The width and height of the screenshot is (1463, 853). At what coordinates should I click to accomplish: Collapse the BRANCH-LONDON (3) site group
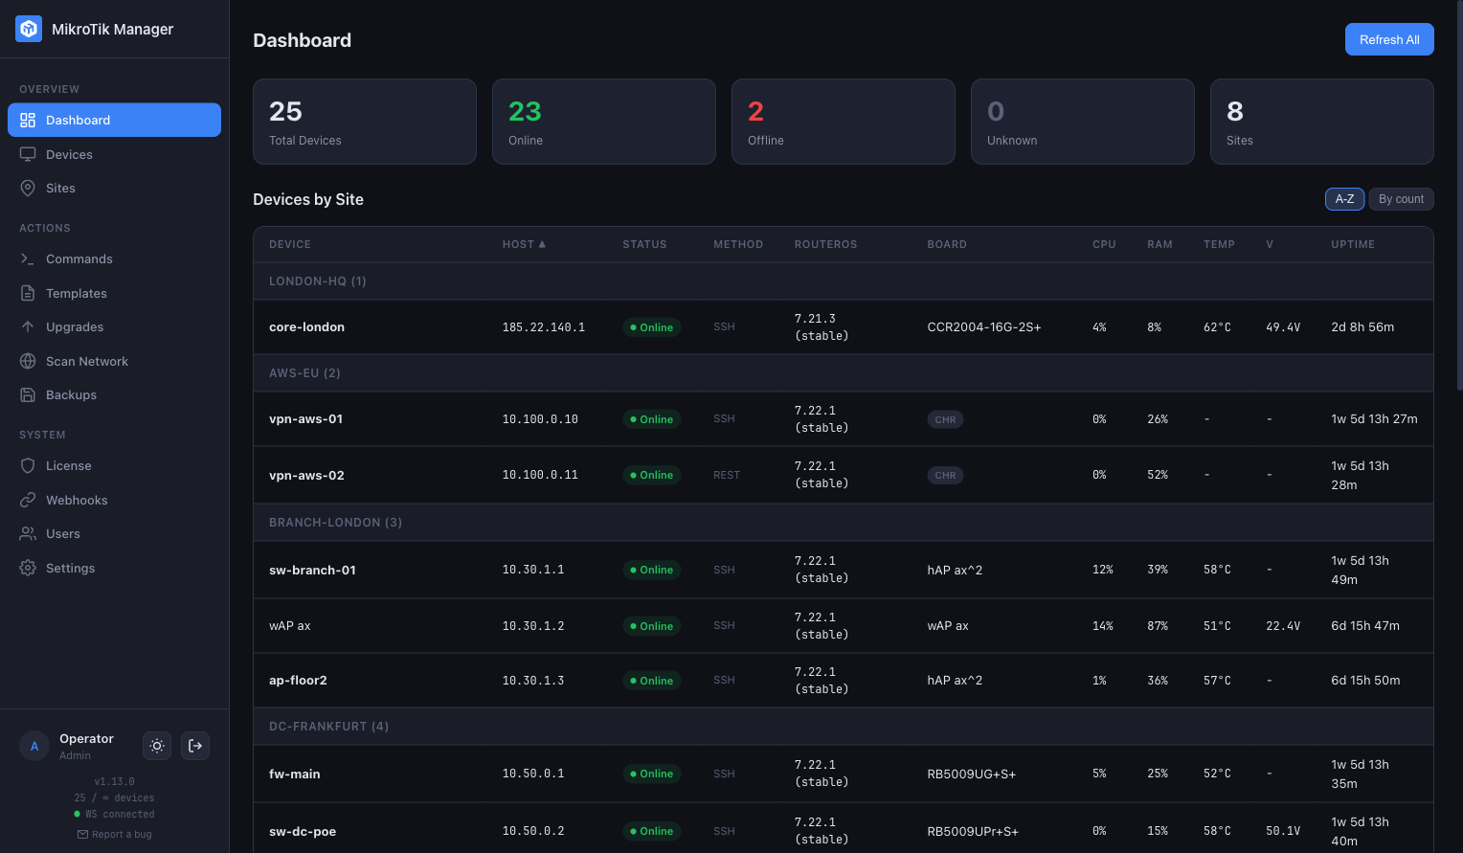coord(843,523)
